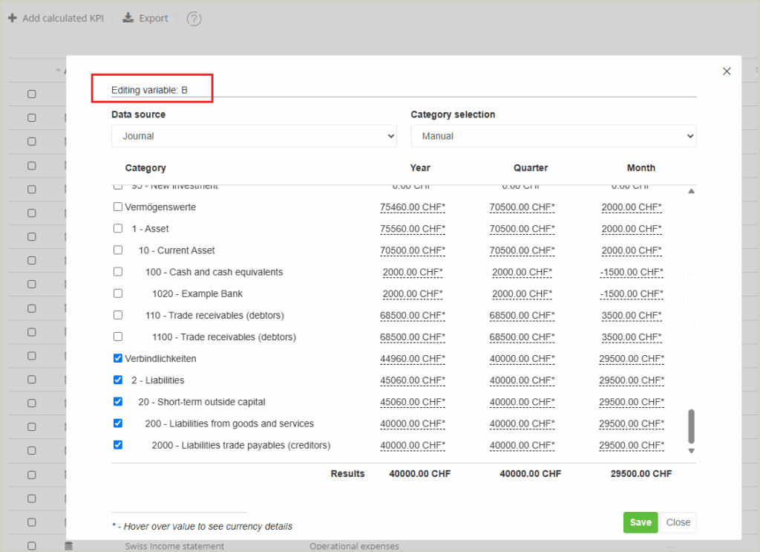The width and height of the screenshot is (760, 552).
Task: Open the Category selection Manual dropdown
Action: pos(553,136)
